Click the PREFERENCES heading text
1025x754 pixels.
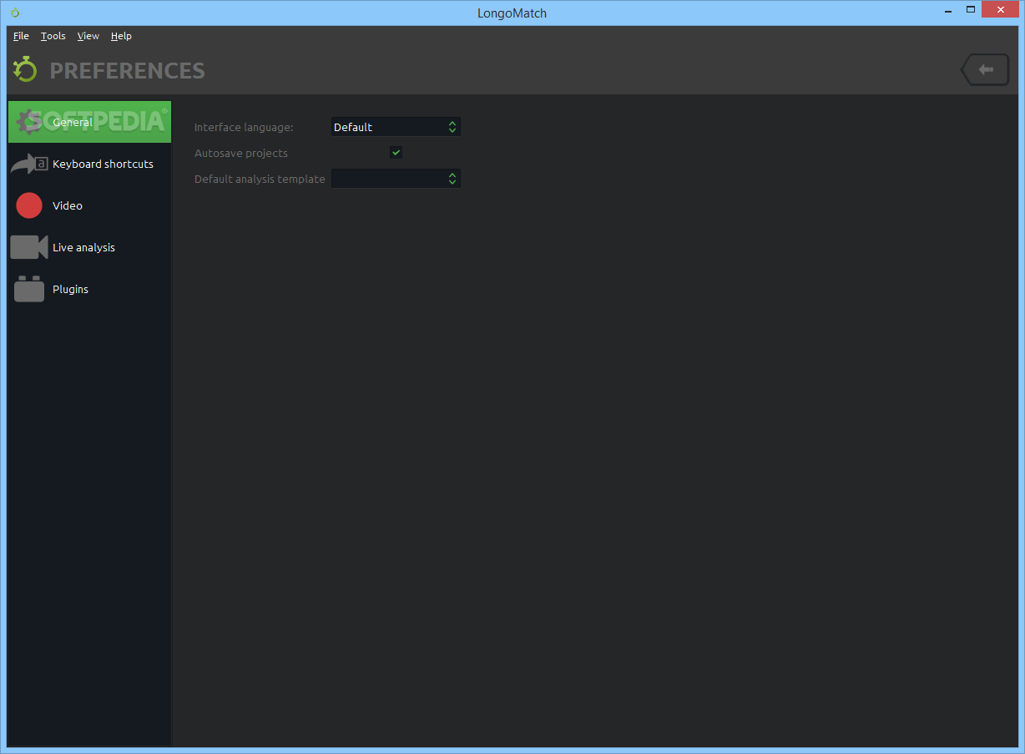coord(127,71)
